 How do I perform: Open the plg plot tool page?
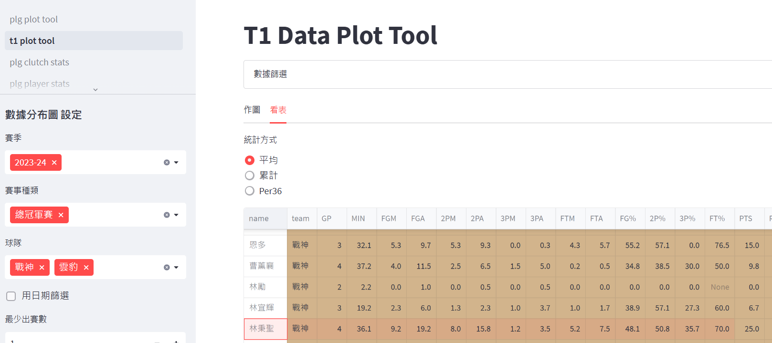34,20
